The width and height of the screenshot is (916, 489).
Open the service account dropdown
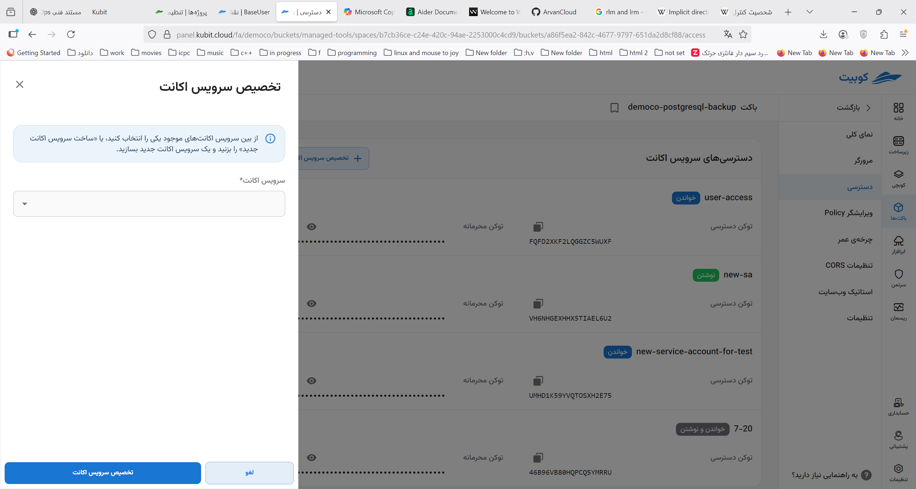click(149, 204)
